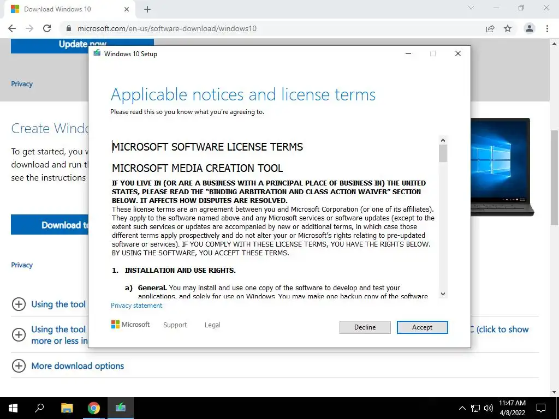Open taskbar Search
This screenshot has width=559, height=419.
pos(39,408)
